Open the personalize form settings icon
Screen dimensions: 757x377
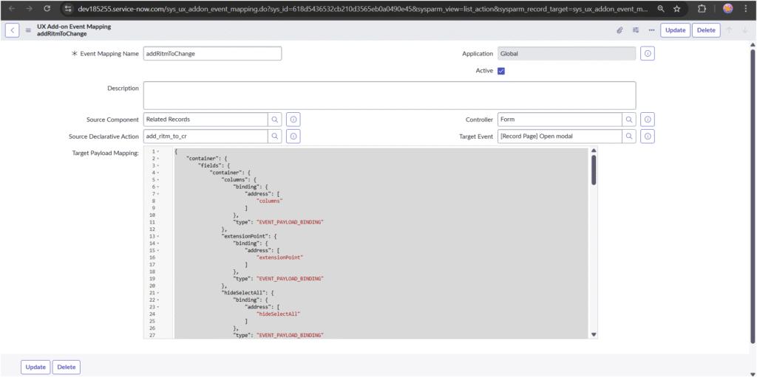[x=636, y=30]
